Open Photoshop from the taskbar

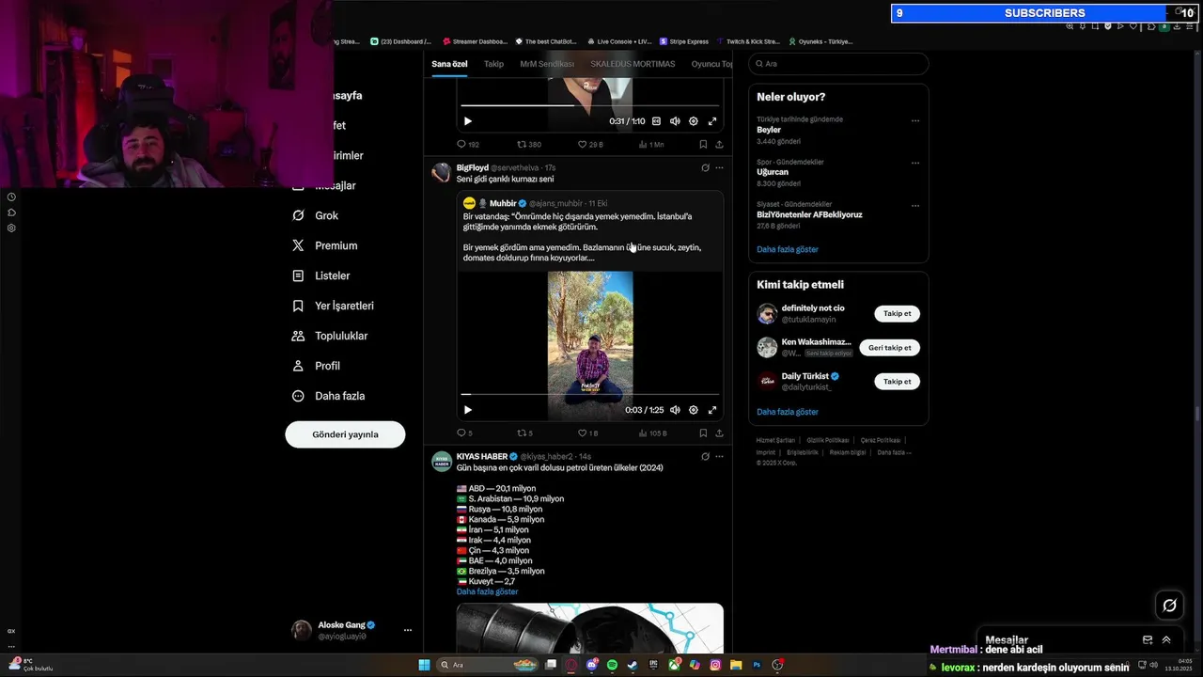click(757, 665)
